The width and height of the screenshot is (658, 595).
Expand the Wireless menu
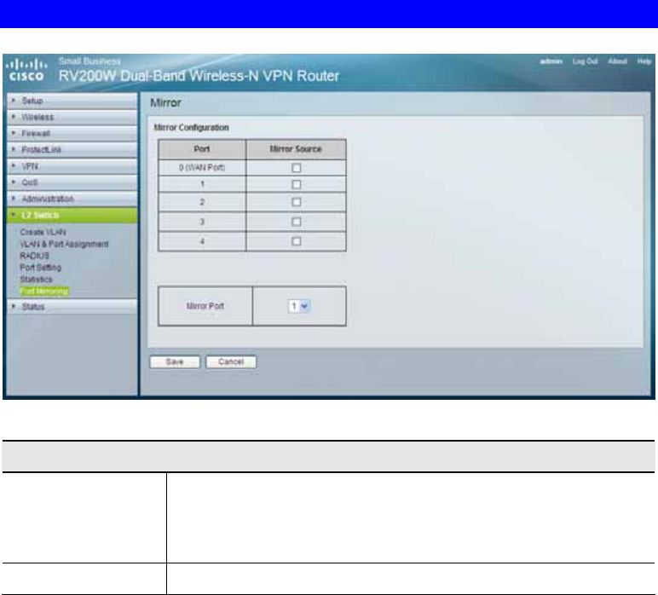(x=72, y=117)
